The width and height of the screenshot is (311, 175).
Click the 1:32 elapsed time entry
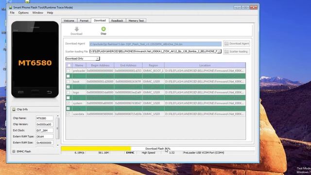coord(172,153)
